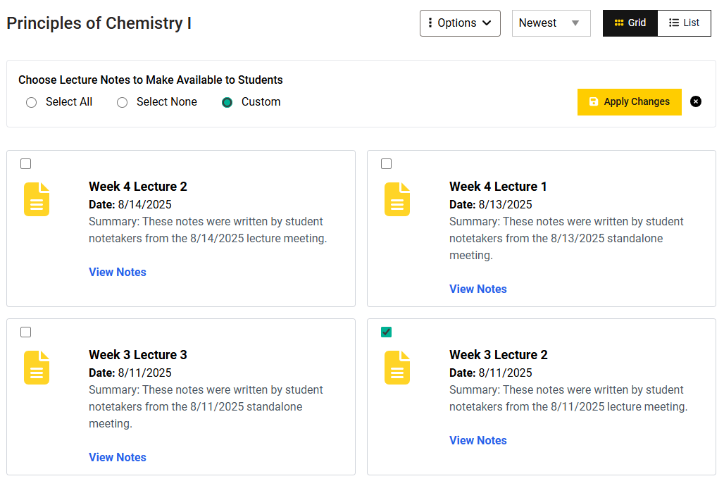Click the Week 4 Lecture 2 document icon
The image size is (724, 481).
coord(37,199)
